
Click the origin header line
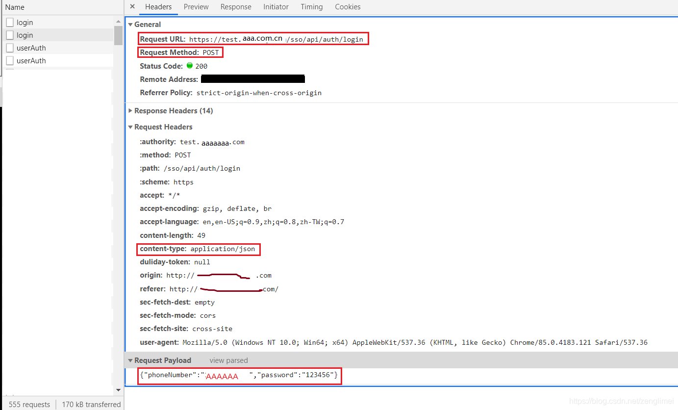(205, 276)
